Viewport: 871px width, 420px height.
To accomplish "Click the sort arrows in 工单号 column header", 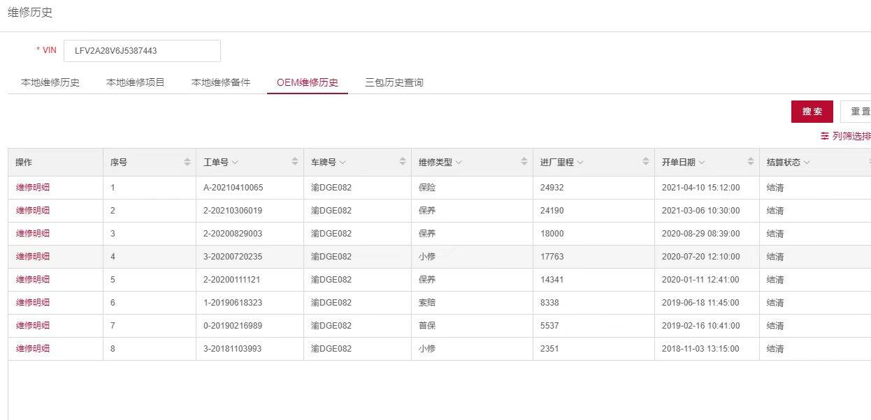I will tap(295, 162).
